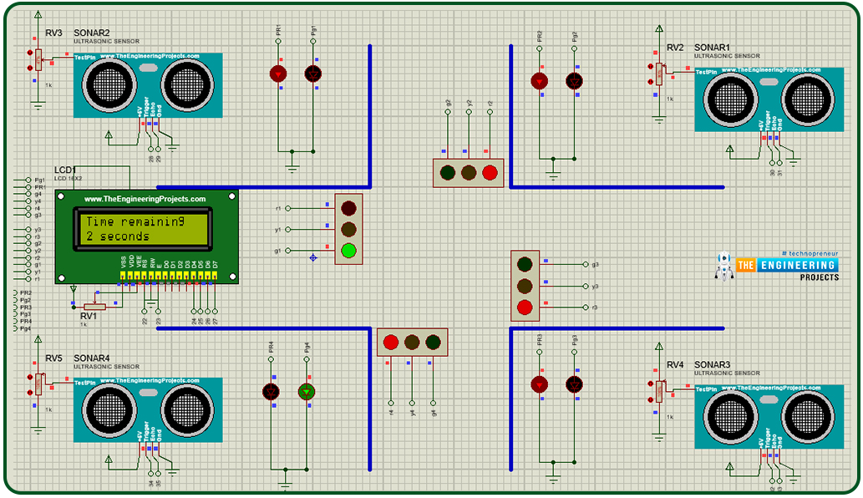
Task: Click the red LED below the PR3 terminal
Action: click(x=540, y=384)
